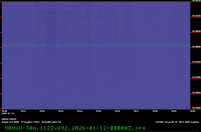Click the M0HGU JO02OP station label

point(9,119)
